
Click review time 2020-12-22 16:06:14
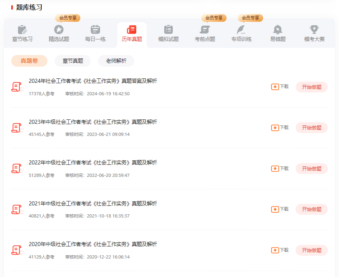click(x=98, y=257)
